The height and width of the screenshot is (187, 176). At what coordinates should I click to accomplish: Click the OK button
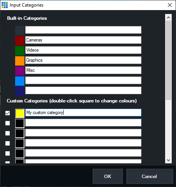click(x=108, y=176)
